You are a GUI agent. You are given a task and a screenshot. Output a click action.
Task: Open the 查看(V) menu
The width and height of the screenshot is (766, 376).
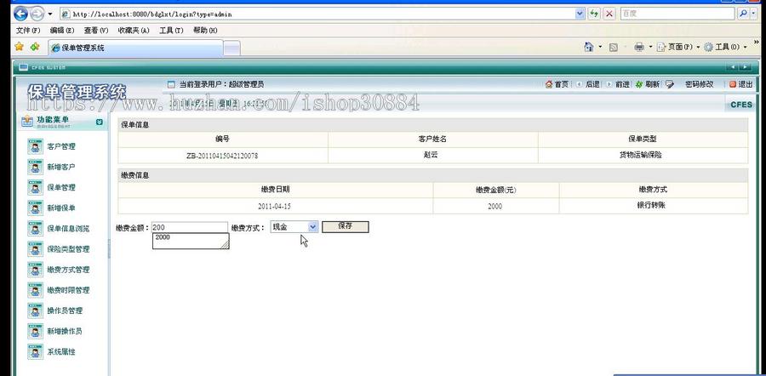[x=95, y=31]
